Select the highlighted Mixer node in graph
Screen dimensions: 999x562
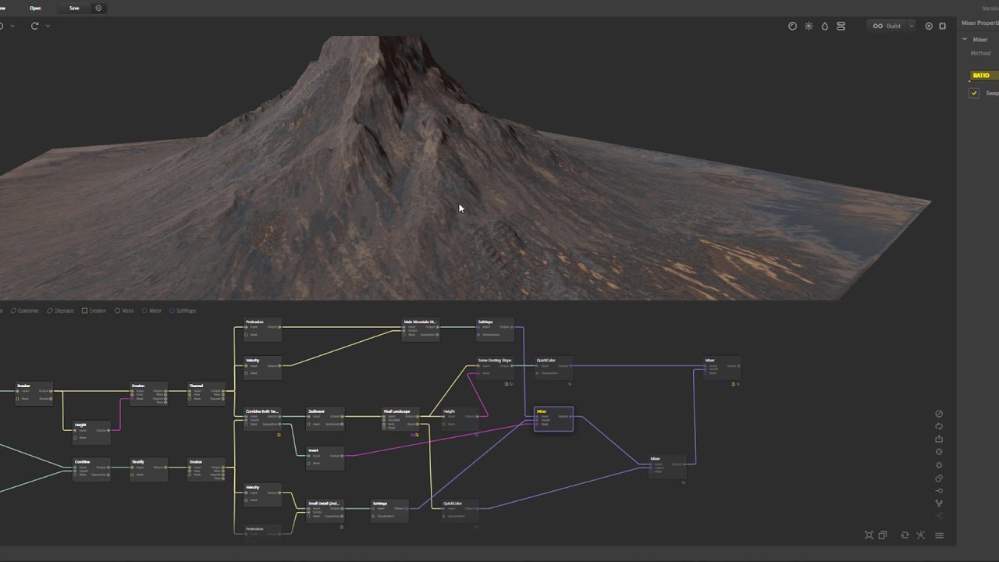553,418
